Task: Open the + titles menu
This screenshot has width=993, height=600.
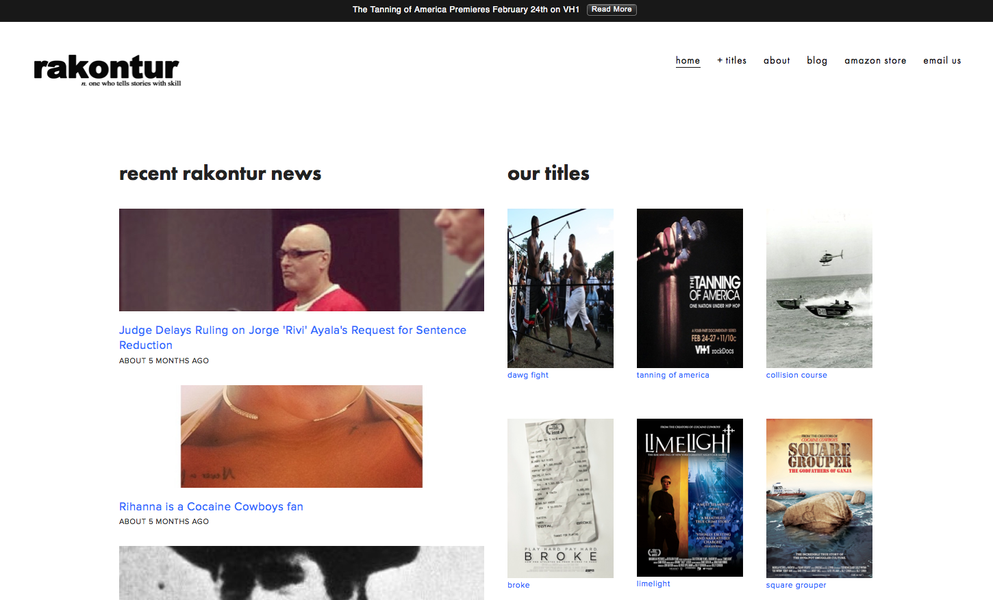Action: (x=731, y=60)
